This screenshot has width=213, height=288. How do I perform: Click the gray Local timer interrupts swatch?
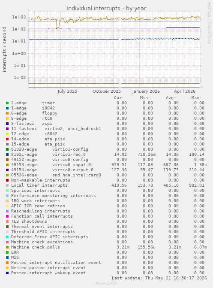pos(7,185)
